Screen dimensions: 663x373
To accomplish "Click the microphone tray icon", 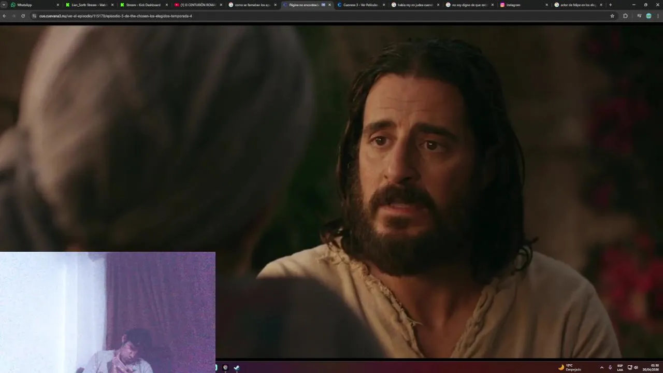I will (610, 367).
